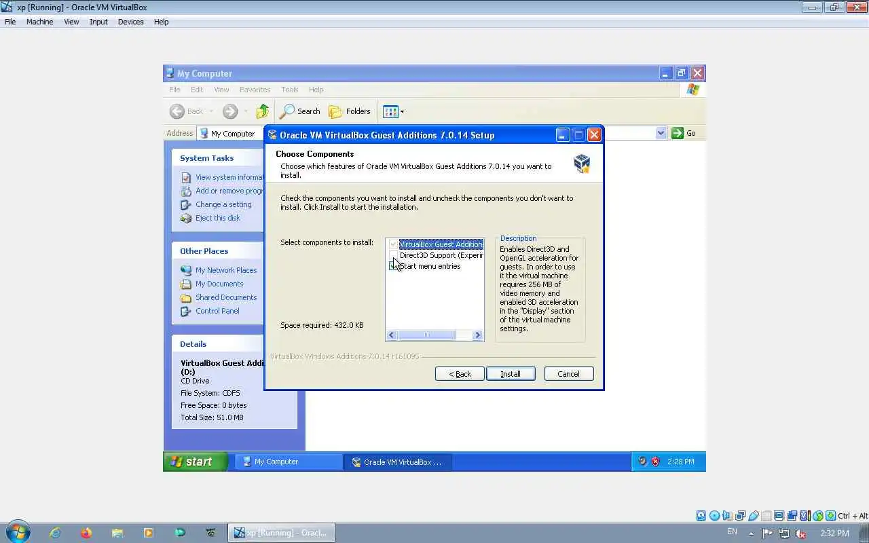869x543 pixels.
Task: Toggle the Start menu entries checkbox
Action: point(393,266)
